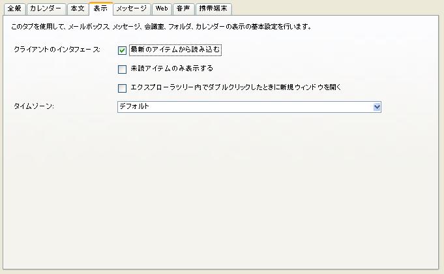444x274 pixels.
Task: Check the new window on double-click option
Action: (122, 88)
